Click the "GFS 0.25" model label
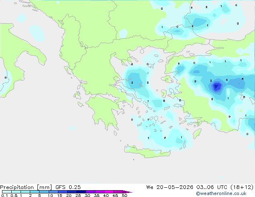This screenshot has width=255, height=197. [68, 187]
